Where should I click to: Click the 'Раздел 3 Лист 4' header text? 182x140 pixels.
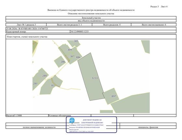click(159, 6)
